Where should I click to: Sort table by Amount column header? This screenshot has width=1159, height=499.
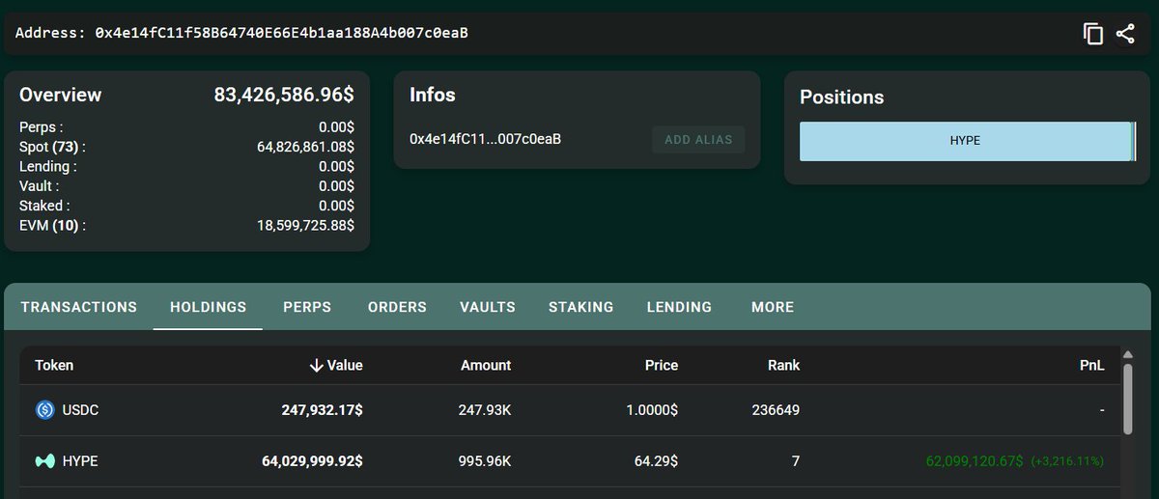(486, 365)
